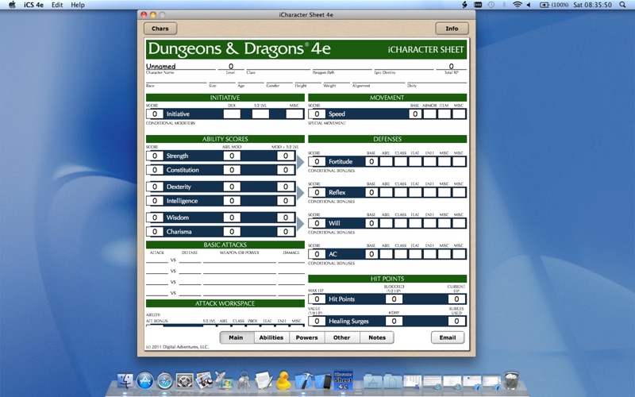
Task: Click the Wisdom ability modifier box
Action: click(x=232, y=218)
